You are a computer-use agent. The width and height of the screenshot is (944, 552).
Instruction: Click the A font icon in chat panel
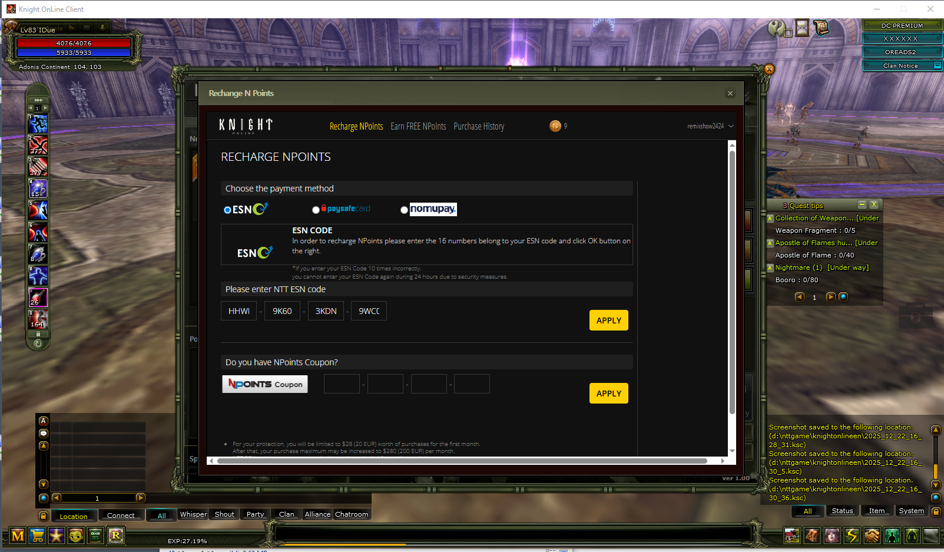click(44, 421)
